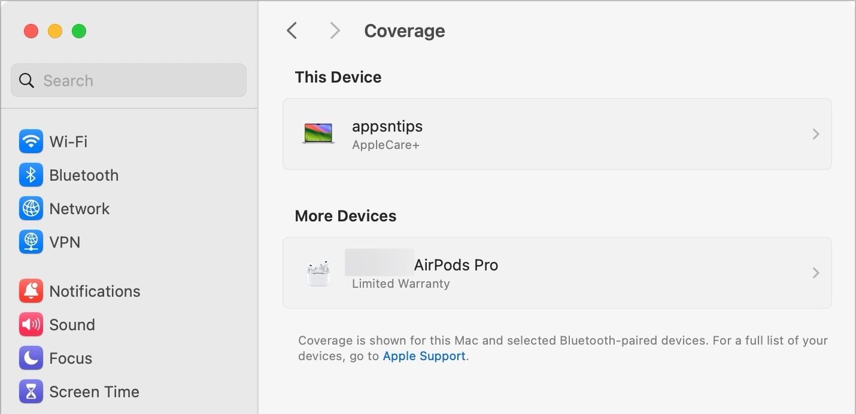Select the Sound speaker icon
This screenshot has width=856, height=414.
(x=31, y=324)
